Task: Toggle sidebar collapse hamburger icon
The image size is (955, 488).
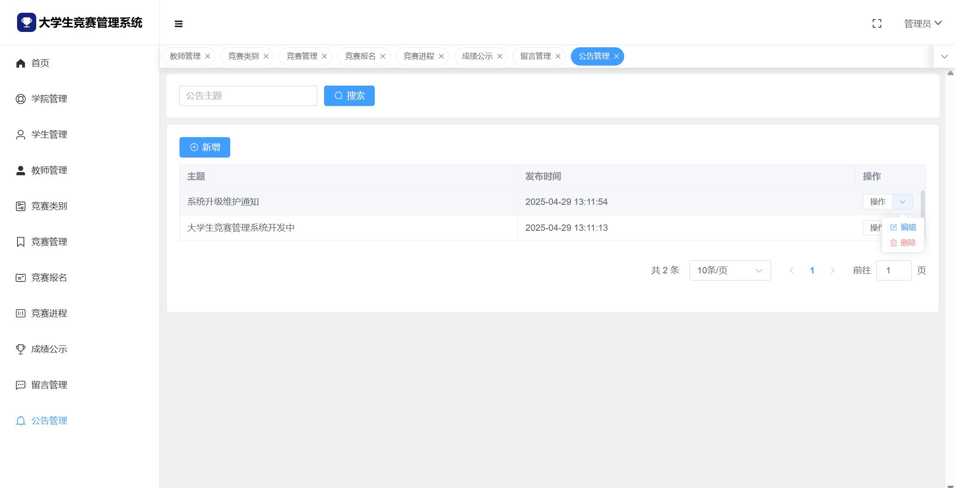Action: click(179, 24)
